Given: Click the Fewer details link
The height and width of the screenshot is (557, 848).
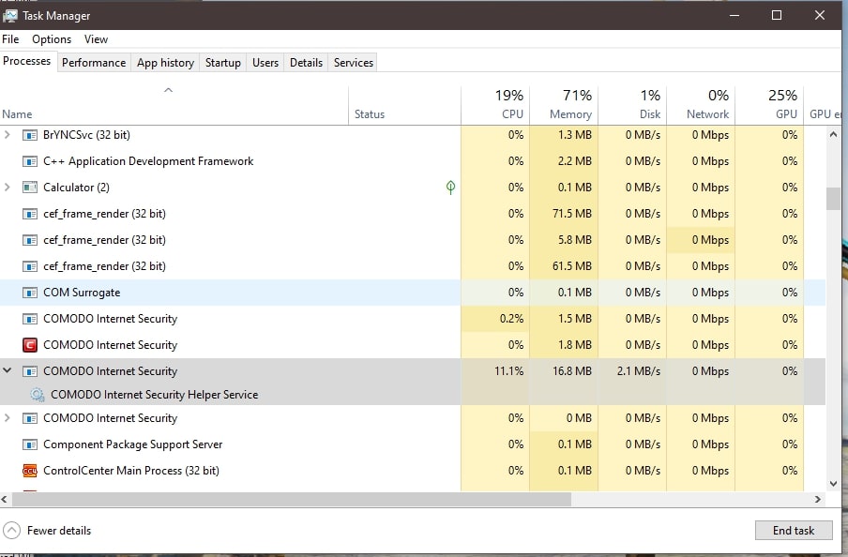Looking at the screenshot, I should (59, 531).
